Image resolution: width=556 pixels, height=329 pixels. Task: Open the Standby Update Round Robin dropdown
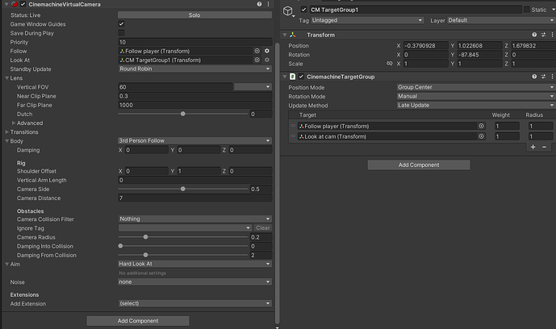pos(194,69)
